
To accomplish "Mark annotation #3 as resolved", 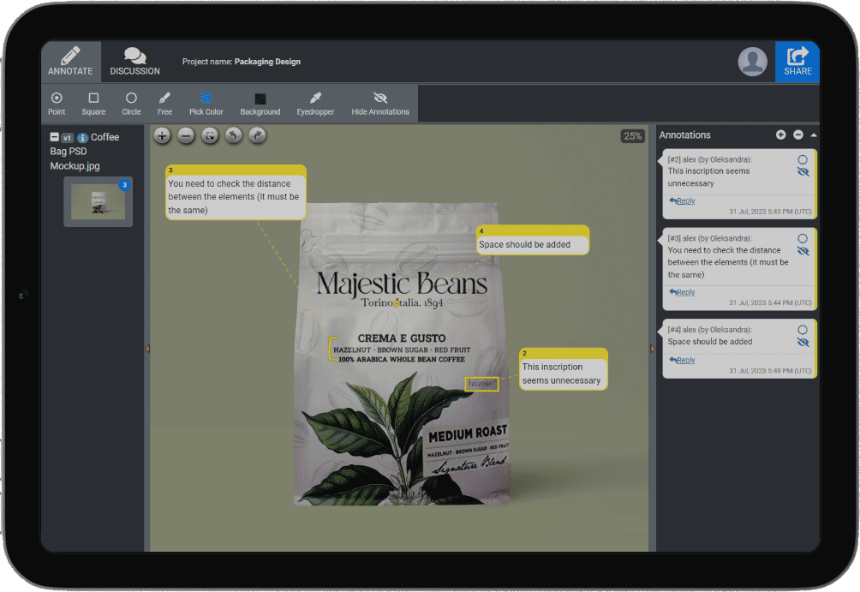I will (803, 239).
